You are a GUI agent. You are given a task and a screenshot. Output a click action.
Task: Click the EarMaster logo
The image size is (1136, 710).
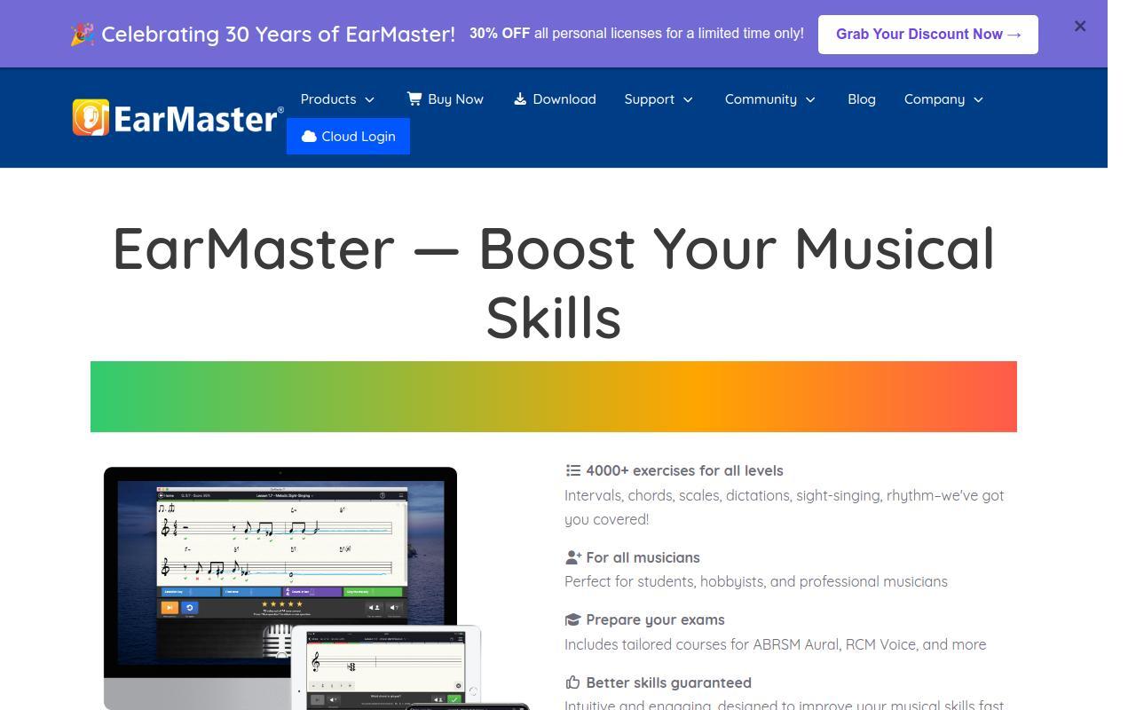(x=177, y=117)
